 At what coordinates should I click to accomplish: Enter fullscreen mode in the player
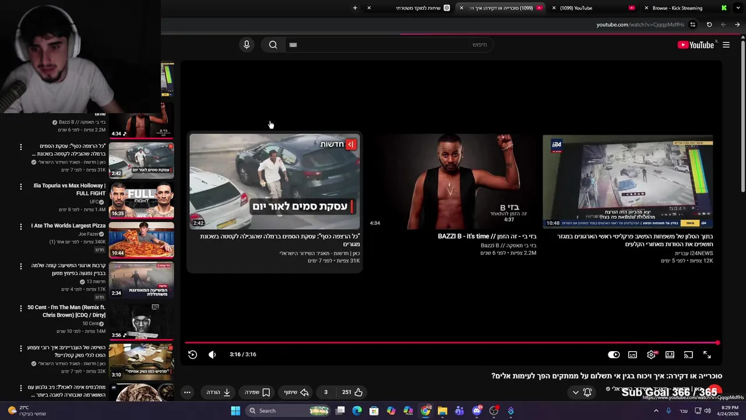pyautogui.click(x=707, y=355)
